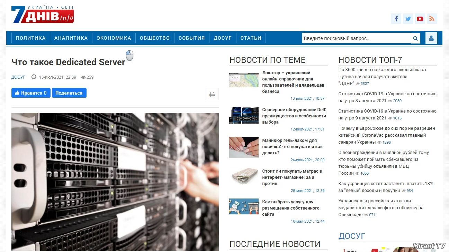Click the date 12-июл-2021, 17:01
This screenshot has width=449, height=252.
pyautogui.click(x=307, y=129)
